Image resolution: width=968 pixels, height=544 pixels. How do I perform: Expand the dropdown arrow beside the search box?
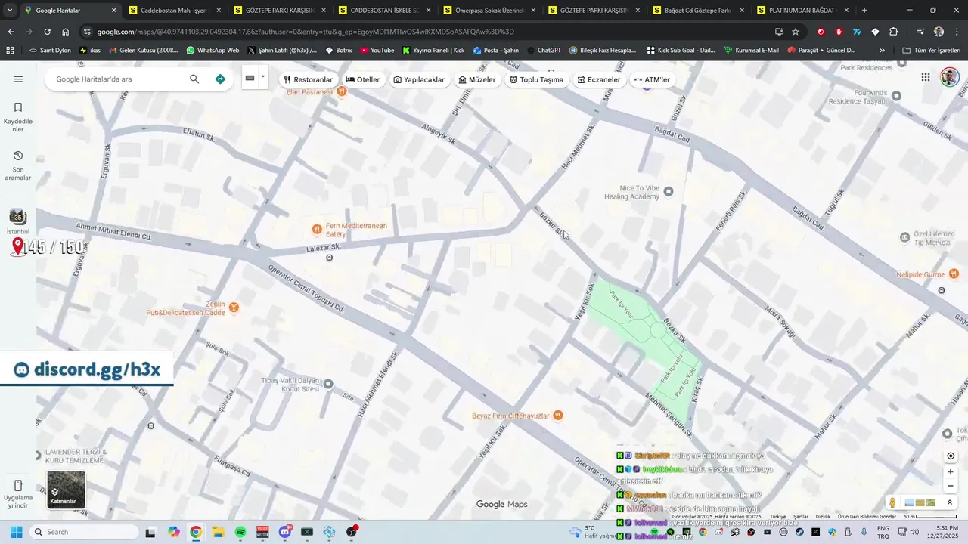[263, 77]
